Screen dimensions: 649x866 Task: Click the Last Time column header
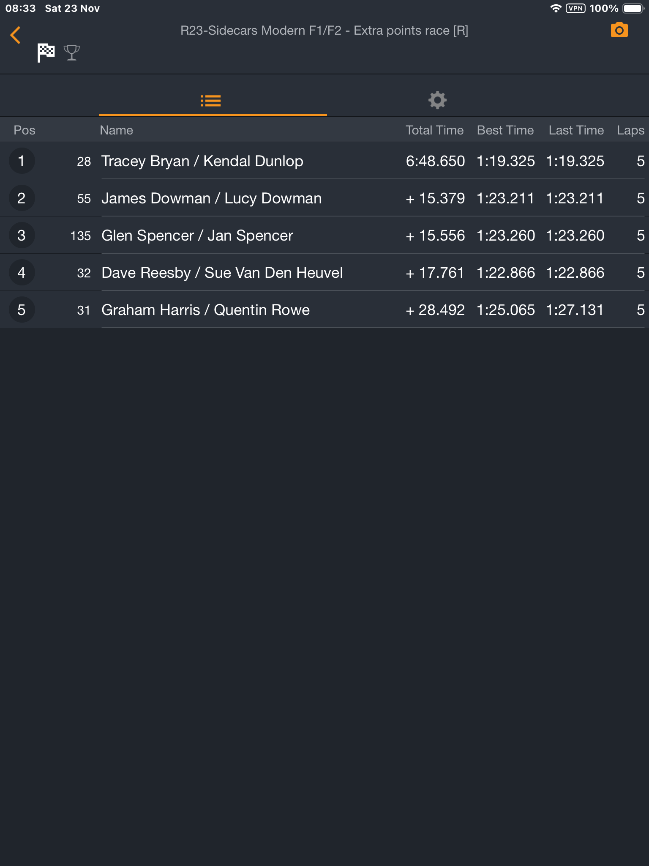pyautogui.click(x=576, y=130)
